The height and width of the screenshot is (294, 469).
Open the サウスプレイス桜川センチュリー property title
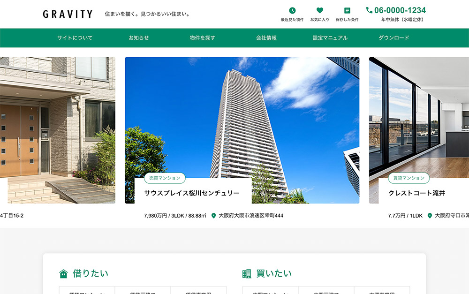coord(192,193)
